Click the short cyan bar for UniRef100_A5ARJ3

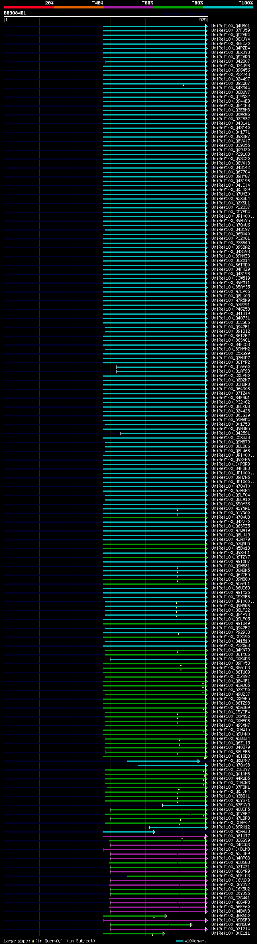point(129,832)
